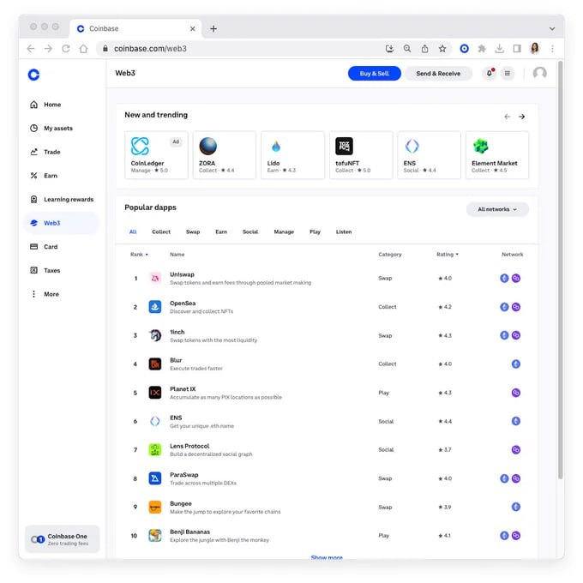Open the browser three-dot menu
The width and height of the screenshot is (583, 583).
pyautogui.click(x=552, y=49)
